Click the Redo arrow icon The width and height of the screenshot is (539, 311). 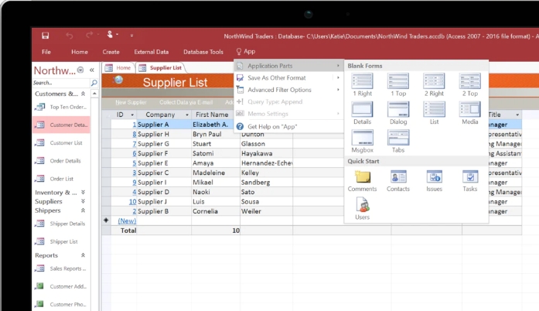pyautogui.click(x=90, y=35)
